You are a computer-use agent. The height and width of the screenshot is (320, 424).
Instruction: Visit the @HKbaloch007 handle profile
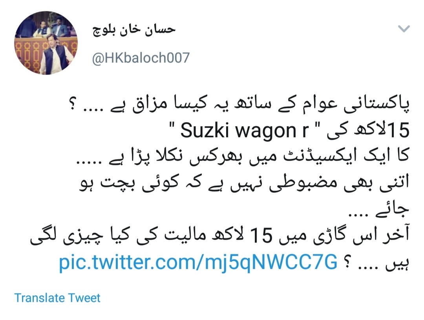(x=141, y=58)
